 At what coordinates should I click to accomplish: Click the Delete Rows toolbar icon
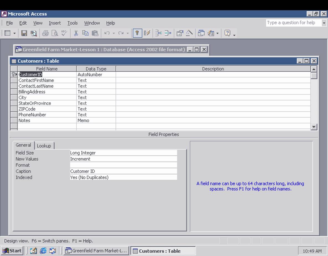[167, 33]
